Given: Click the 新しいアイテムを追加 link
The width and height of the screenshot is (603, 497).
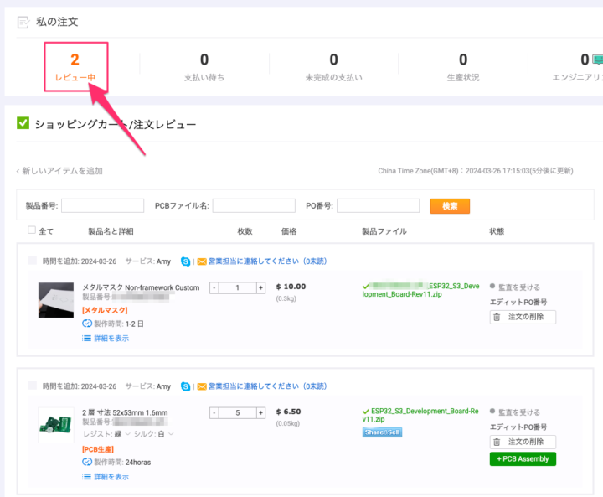Looking at the screenshot, I should pos(59,171).
